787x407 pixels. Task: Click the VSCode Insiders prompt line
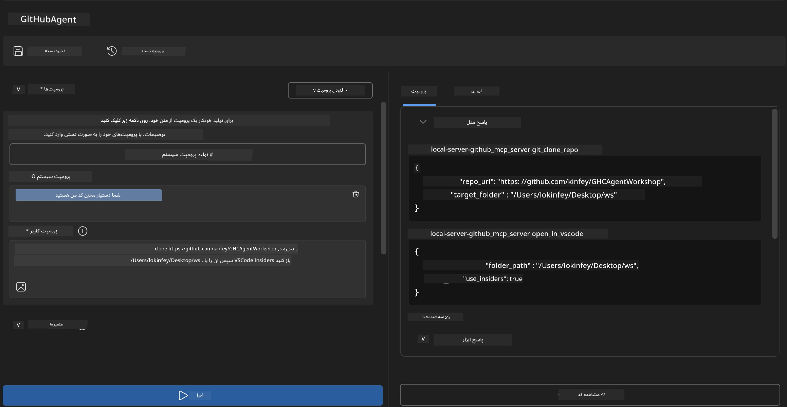click(x=211, y=261)
